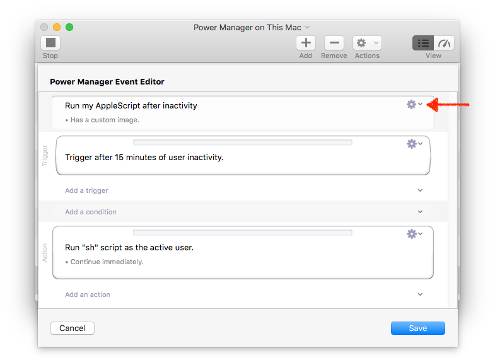The image size is (495, 360).
Task: Cancel the event editor
Action: pos(73,328)
